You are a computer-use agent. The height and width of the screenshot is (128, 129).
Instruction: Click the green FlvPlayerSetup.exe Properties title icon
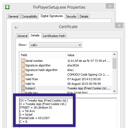pos(7,7)
